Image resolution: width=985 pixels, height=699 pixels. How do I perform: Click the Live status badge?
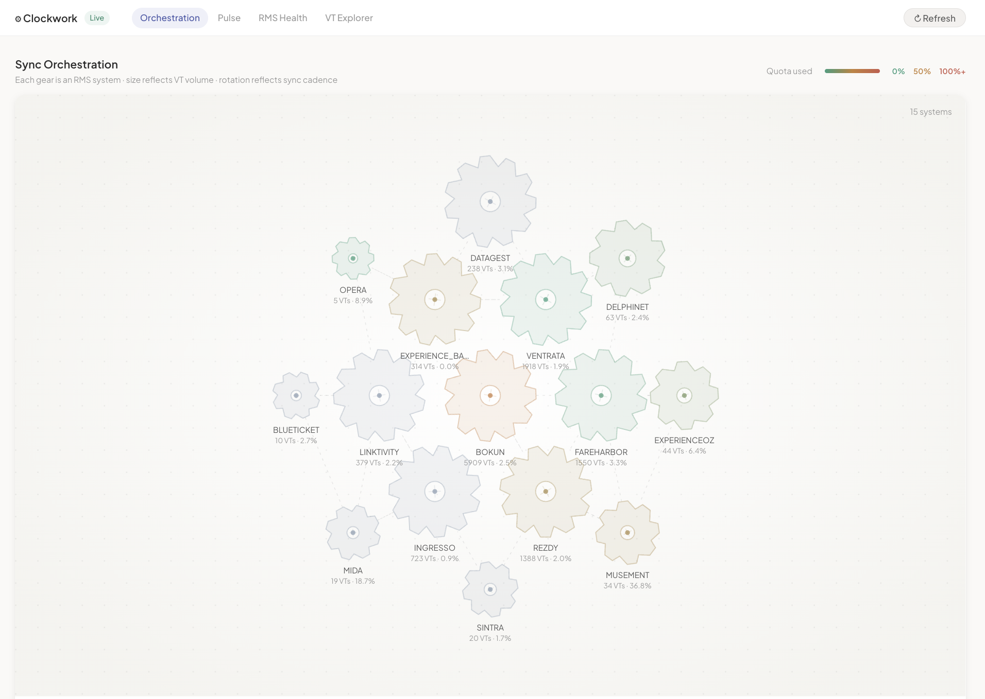tap(97, 18)
